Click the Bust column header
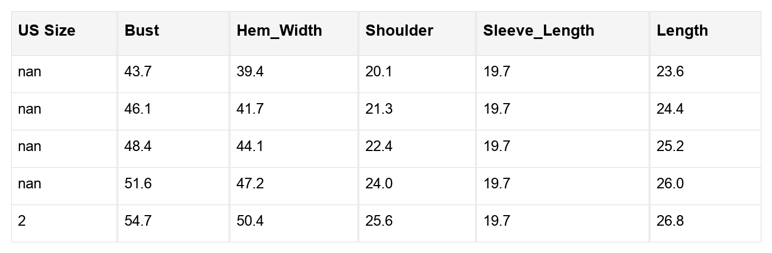772x253 pixels. pos(142,31)
